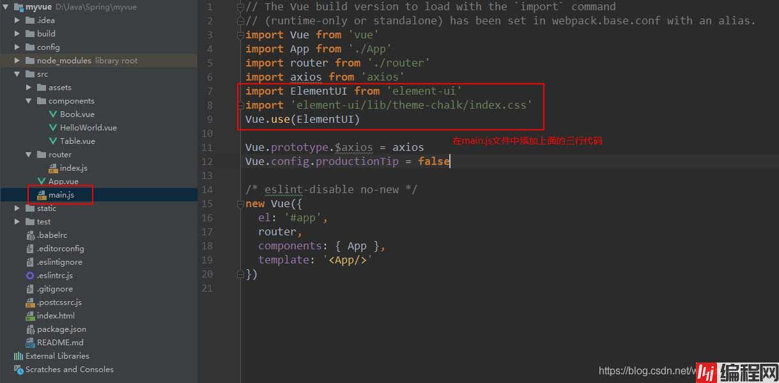Select the JS file icon of index.js
This screenshot has height=383, width=779.
click(54, 168)
